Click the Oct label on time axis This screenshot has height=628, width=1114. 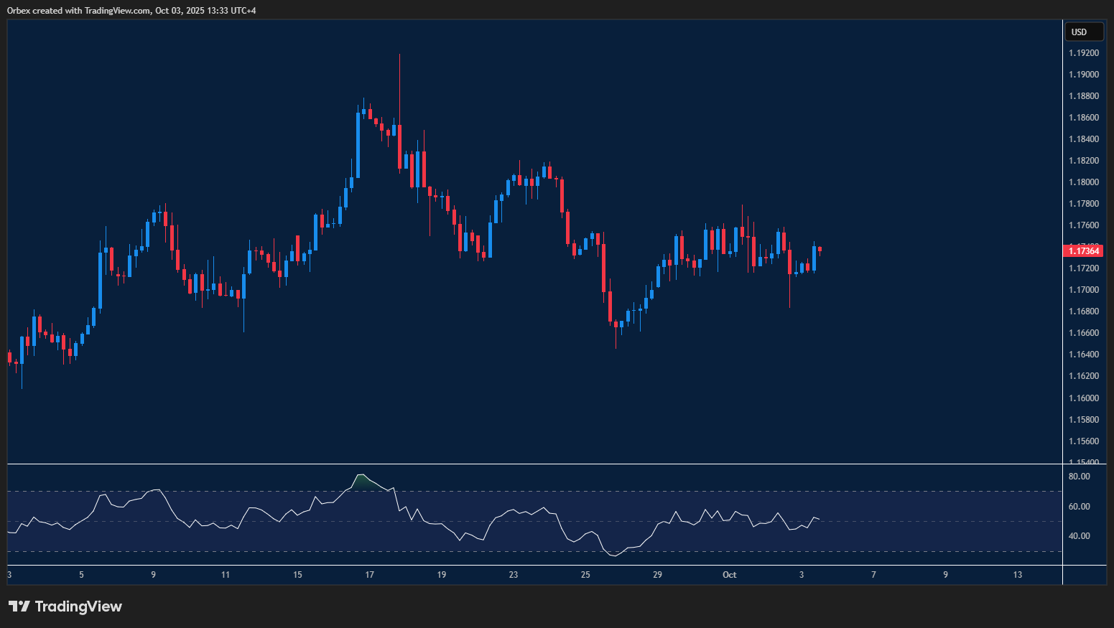[729, 575]
